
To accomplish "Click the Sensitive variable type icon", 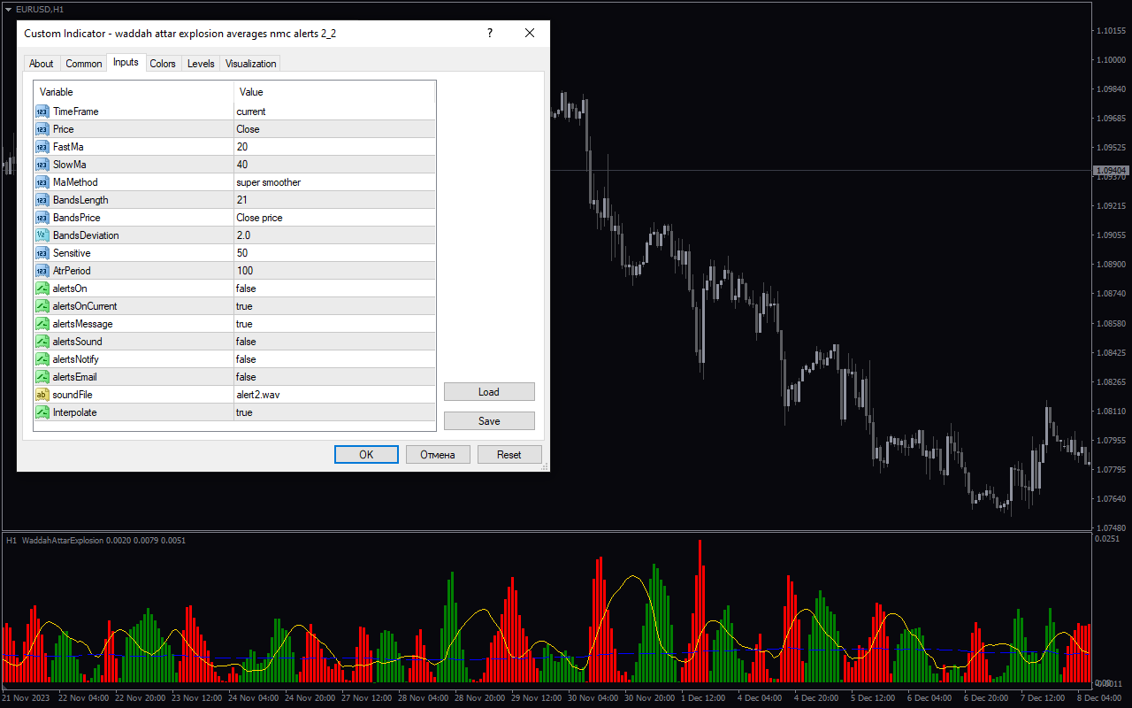I will [42, 253].
